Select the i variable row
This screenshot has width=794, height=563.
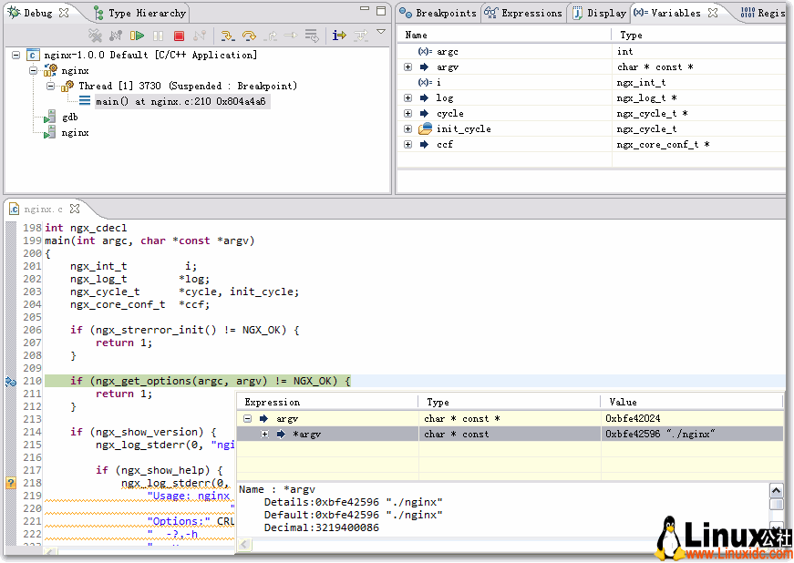click(x=592, y=83)
